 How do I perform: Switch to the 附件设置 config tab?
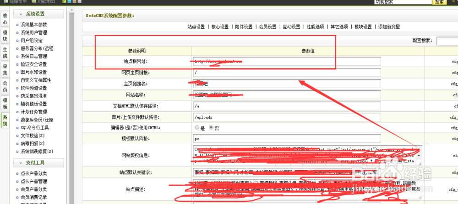(x=244, y=27)
